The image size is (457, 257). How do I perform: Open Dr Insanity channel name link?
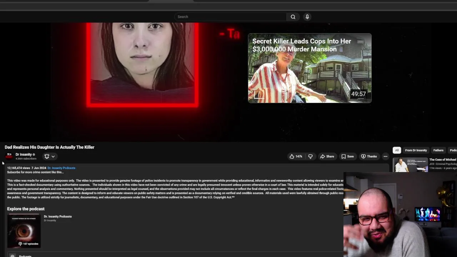click(x=24, y=155)
